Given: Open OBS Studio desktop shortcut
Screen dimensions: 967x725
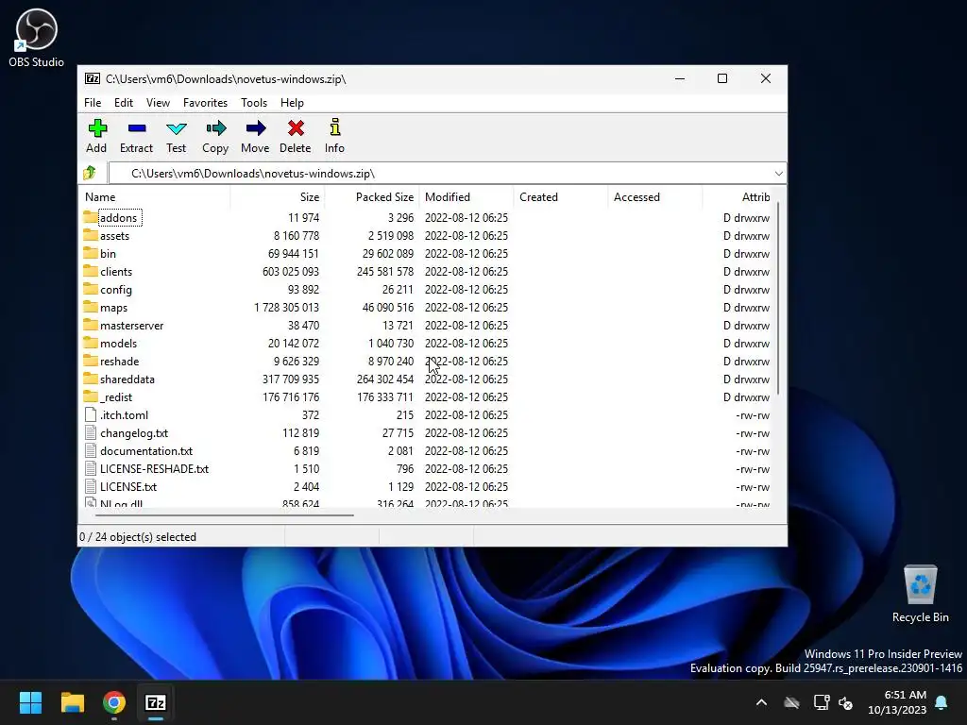Looking at the screenshot, I should click(x=36, y=38).
